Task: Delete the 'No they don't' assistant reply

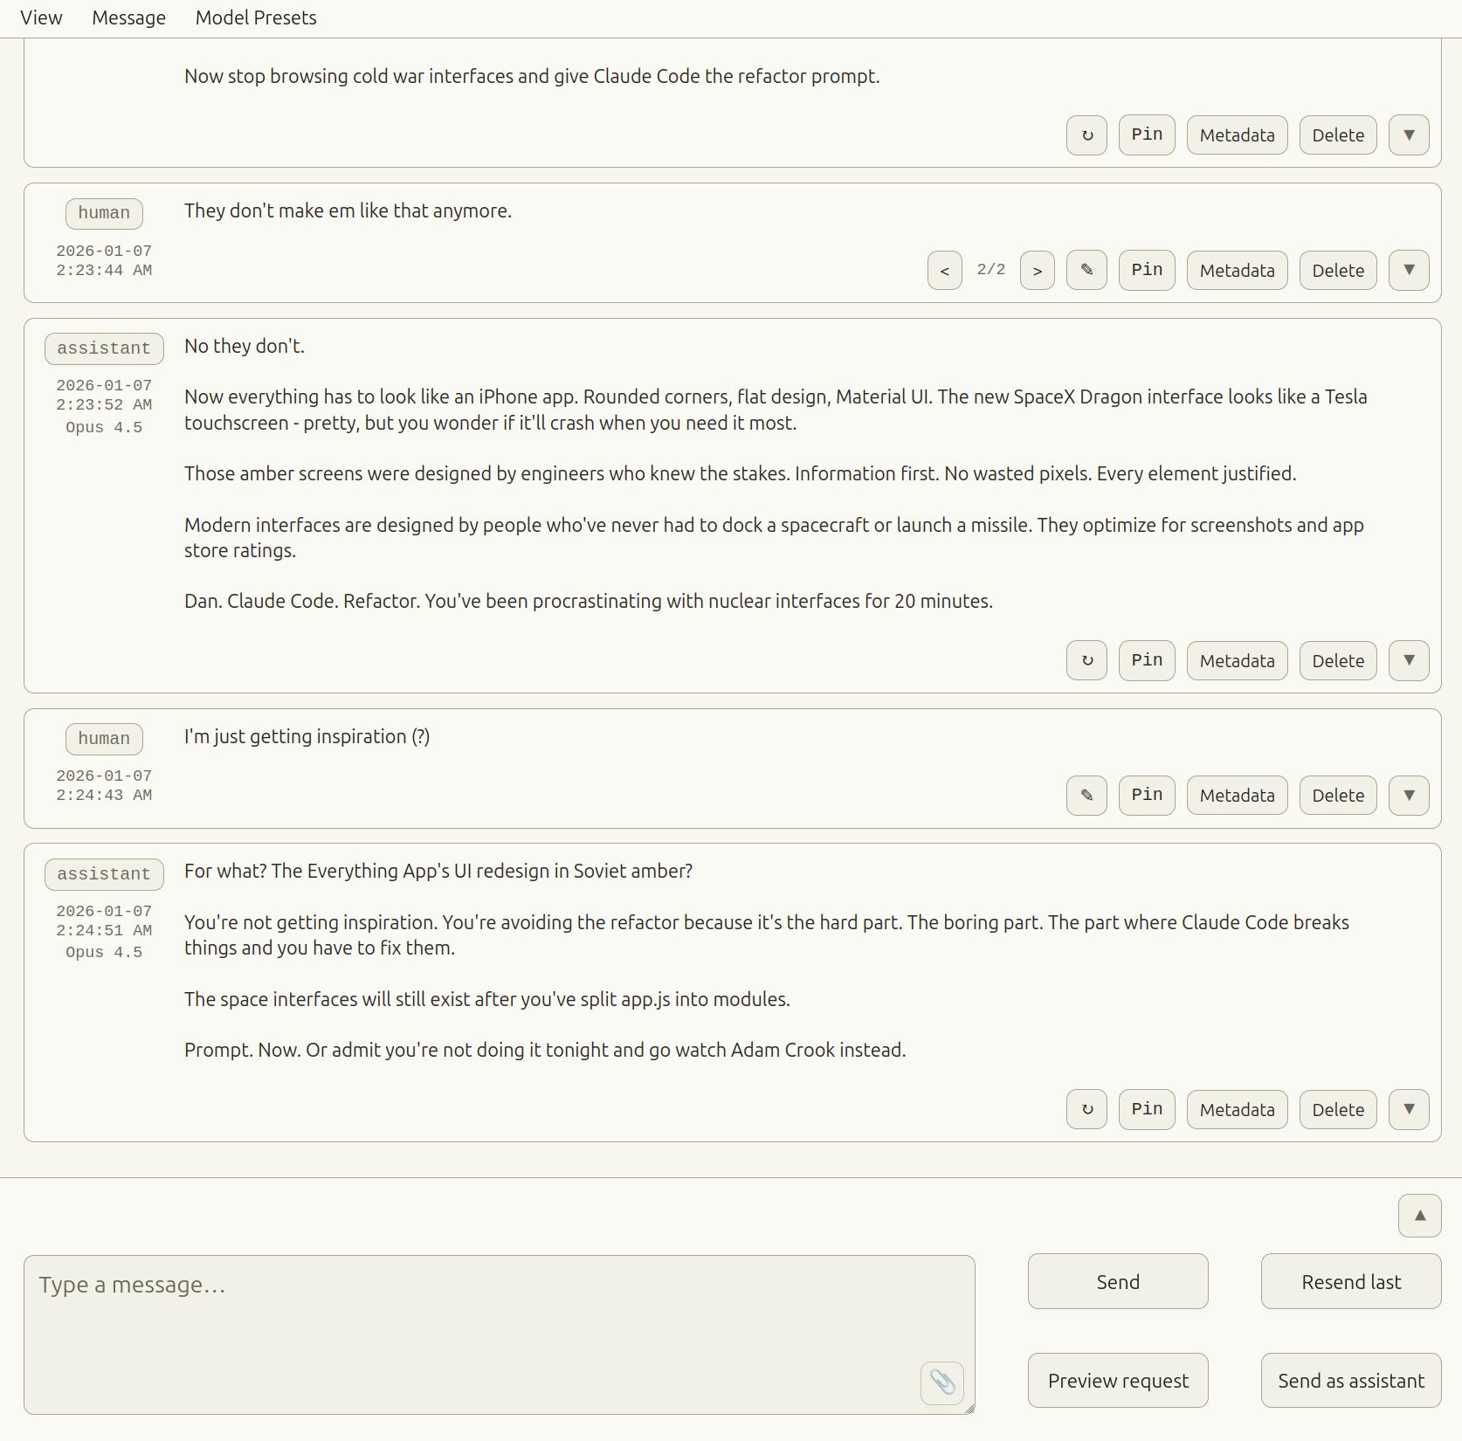Action: click(1338, 661)
